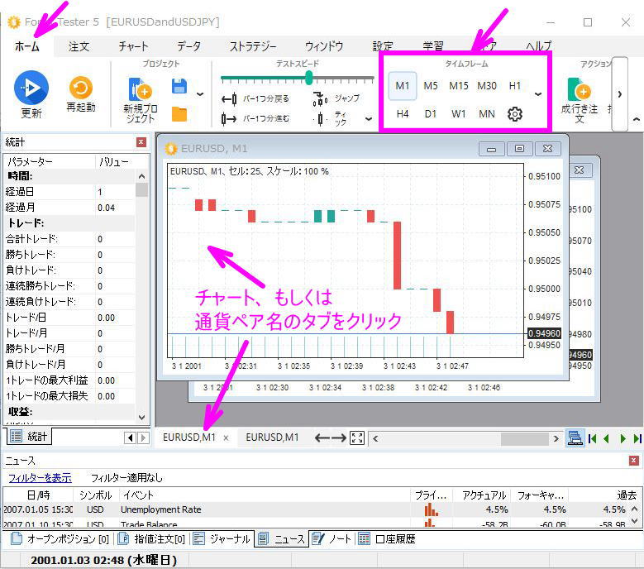Step chart right with green arrow
This screenshot has width=644, height=569.
[x=623, y=438]
